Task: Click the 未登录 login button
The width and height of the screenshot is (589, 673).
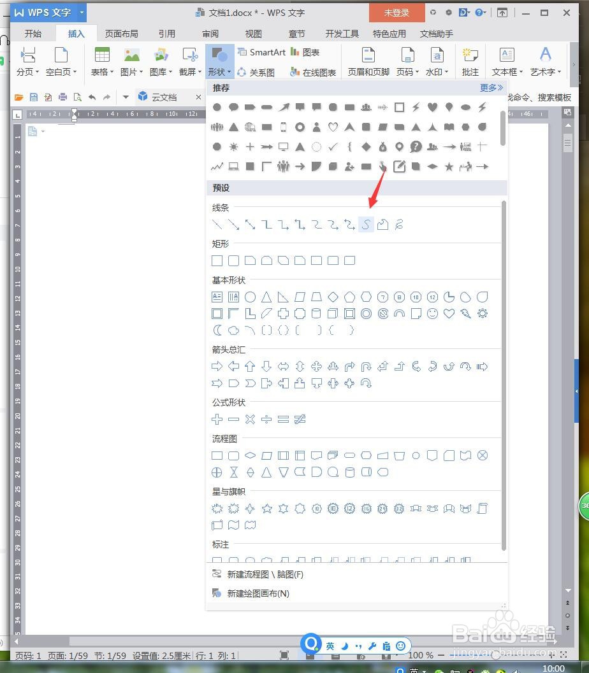Action: (397, 13)
